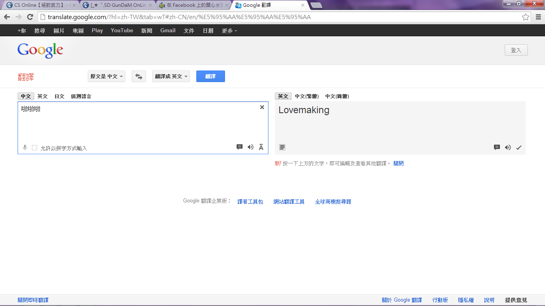Viewport: 545px width, 306px height.
Task: Open Play in the Google bar
Action: click(97, 31)
